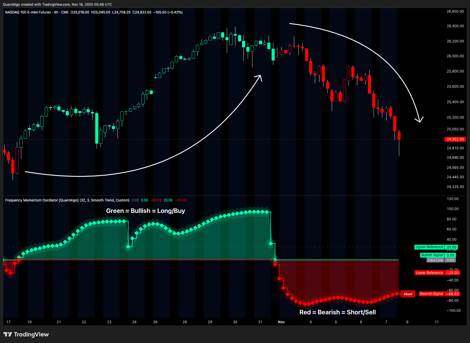Click the 120.00 oscillator axis label

point(453,199)
